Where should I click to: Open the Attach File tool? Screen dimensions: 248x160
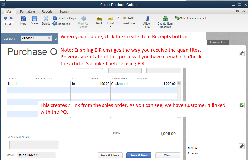click(147, 21)
